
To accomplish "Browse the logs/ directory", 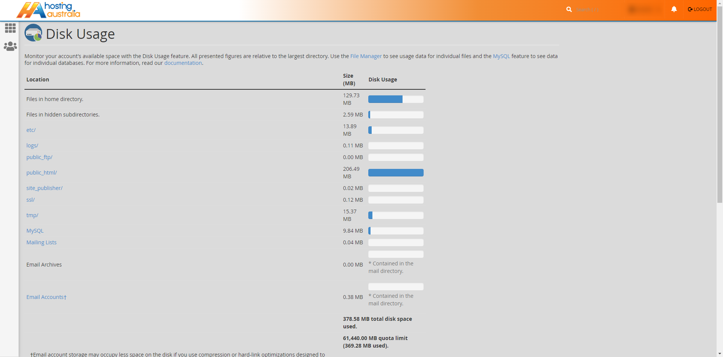I will (x=32, y=145).
